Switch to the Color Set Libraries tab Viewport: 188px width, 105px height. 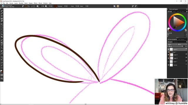pos(180,12)
